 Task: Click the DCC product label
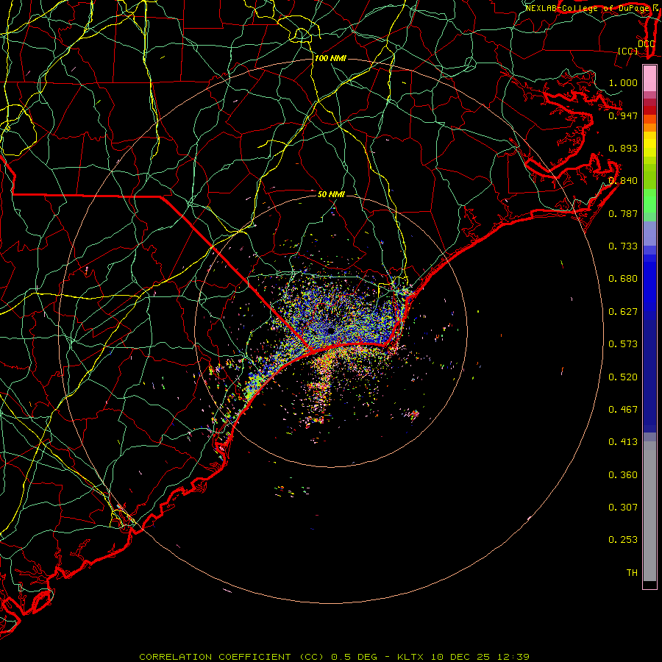pyautogui.click(x=646, y=43)
